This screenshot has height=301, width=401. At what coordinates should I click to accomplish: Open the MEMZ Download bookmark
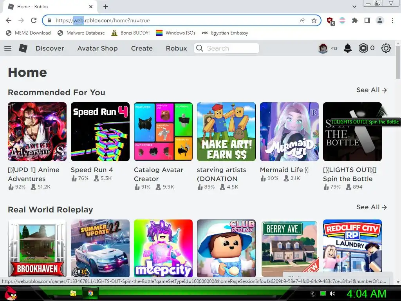[x=28, y=33]
